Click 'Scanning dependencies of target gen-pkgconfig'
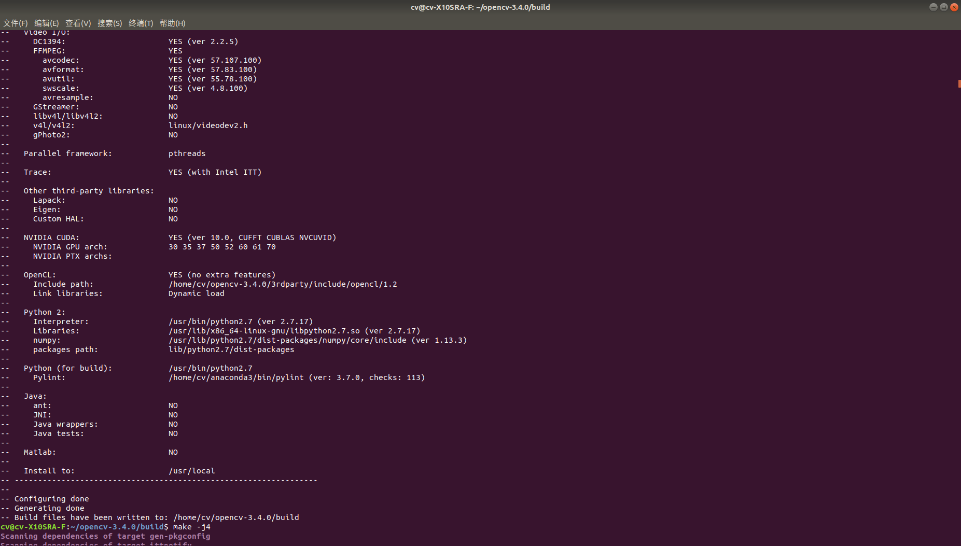 coord(105,536)
